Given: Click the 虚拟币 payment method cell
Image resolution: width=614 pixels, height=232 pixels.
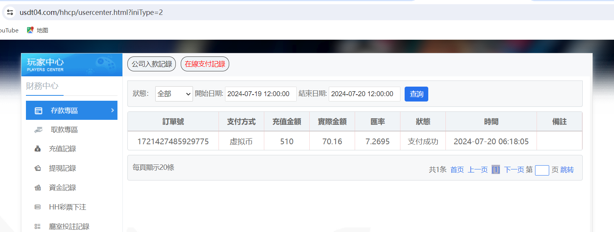Looking at the screenshot, I should 241,142.
